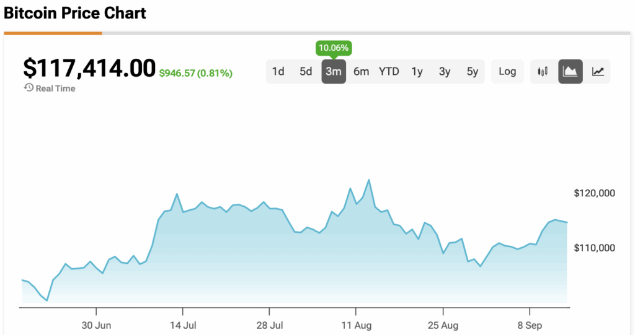The image size is (635, 335).
Task: Click the $120,000 axis label
Action: pos(594,193)
